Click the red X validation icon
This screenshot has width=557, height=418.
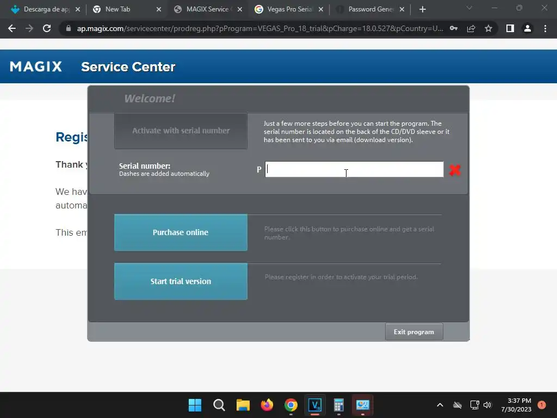[x=455, y=170]
